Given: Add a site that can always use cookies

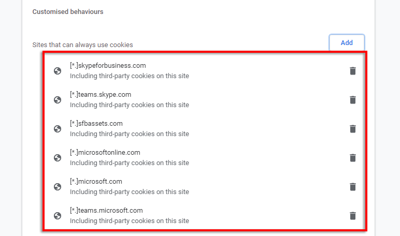Looking at the screenshot, I should pos(347,43).
